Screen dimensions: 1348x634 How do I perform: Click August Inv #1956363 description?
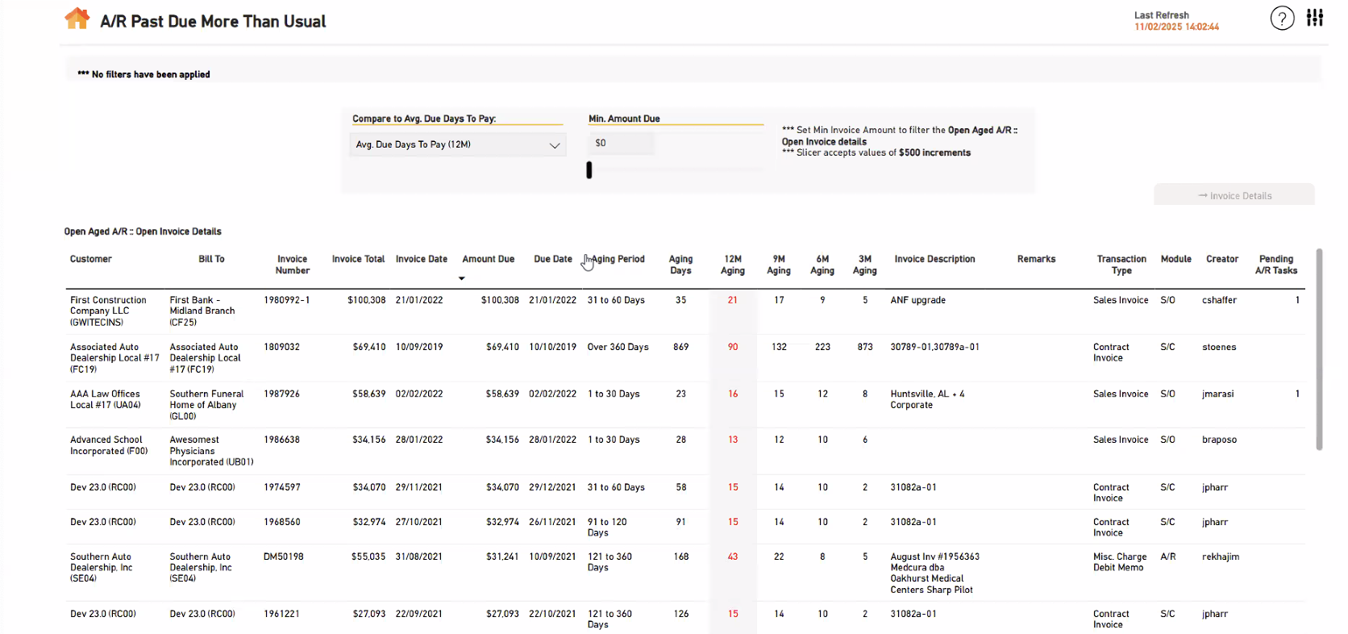[x=935, y=574]
